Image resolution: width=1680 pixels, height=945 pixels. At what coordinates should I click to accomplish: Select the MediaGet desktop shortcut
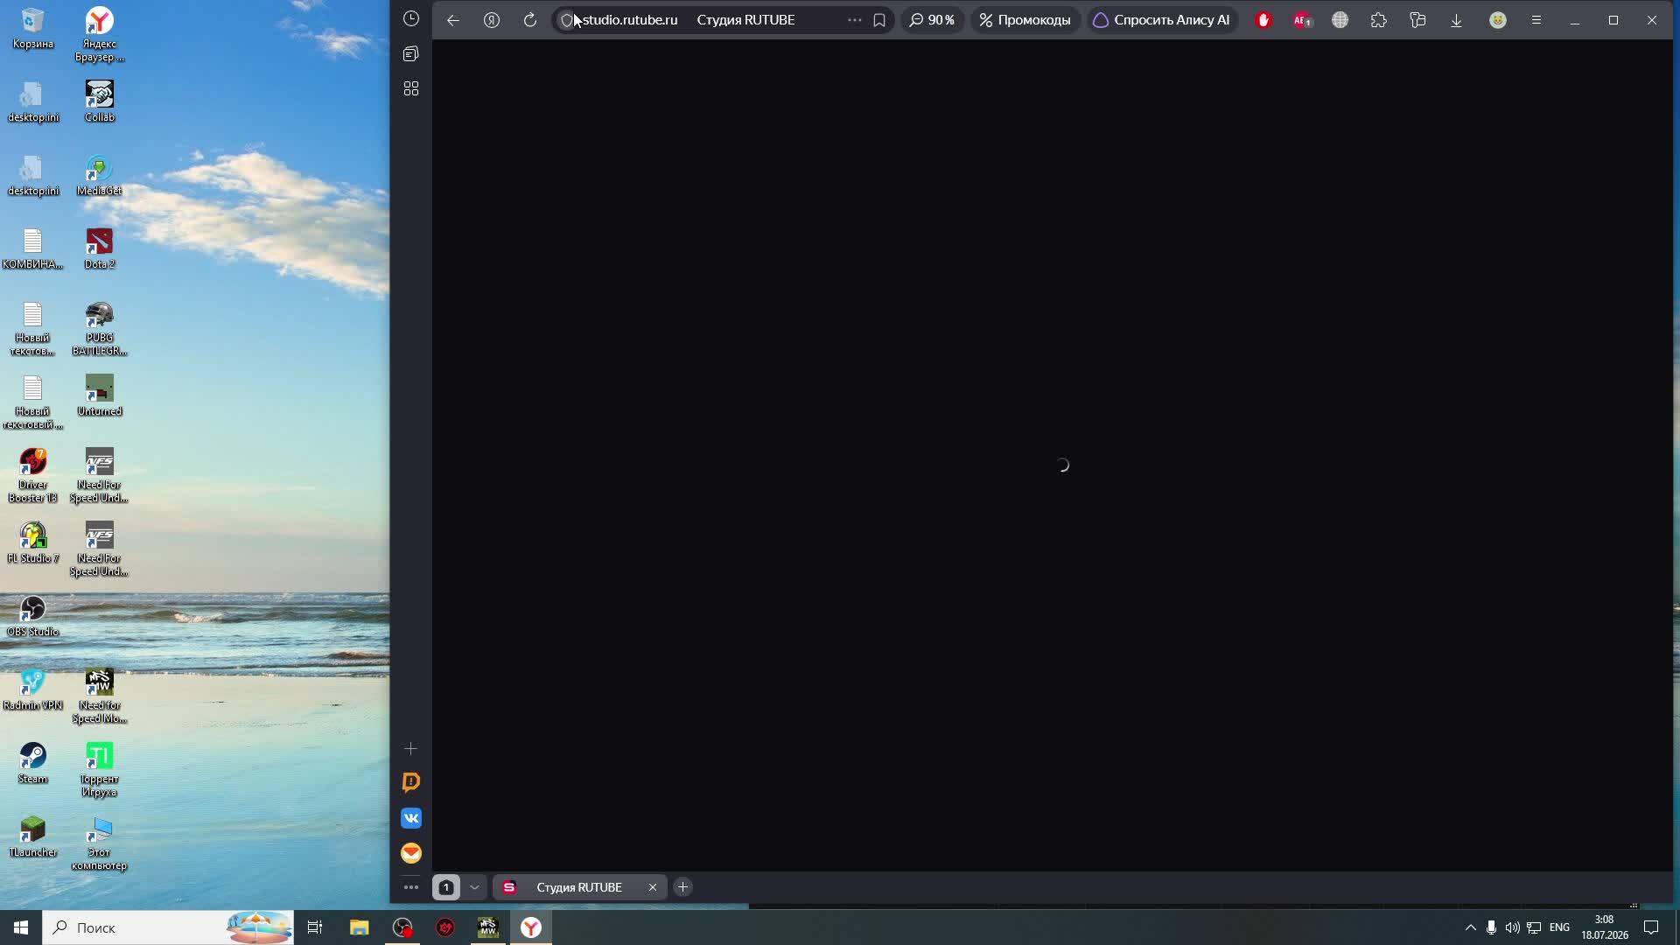pyautogui.click(x=100, y=175)
